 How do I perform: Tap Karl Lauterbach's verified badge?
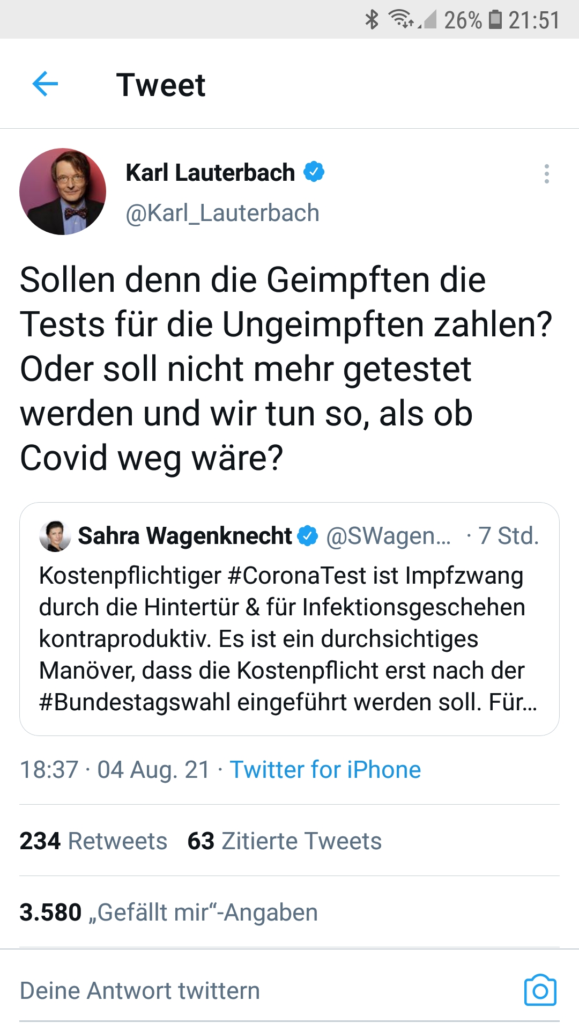click(314, 172)
